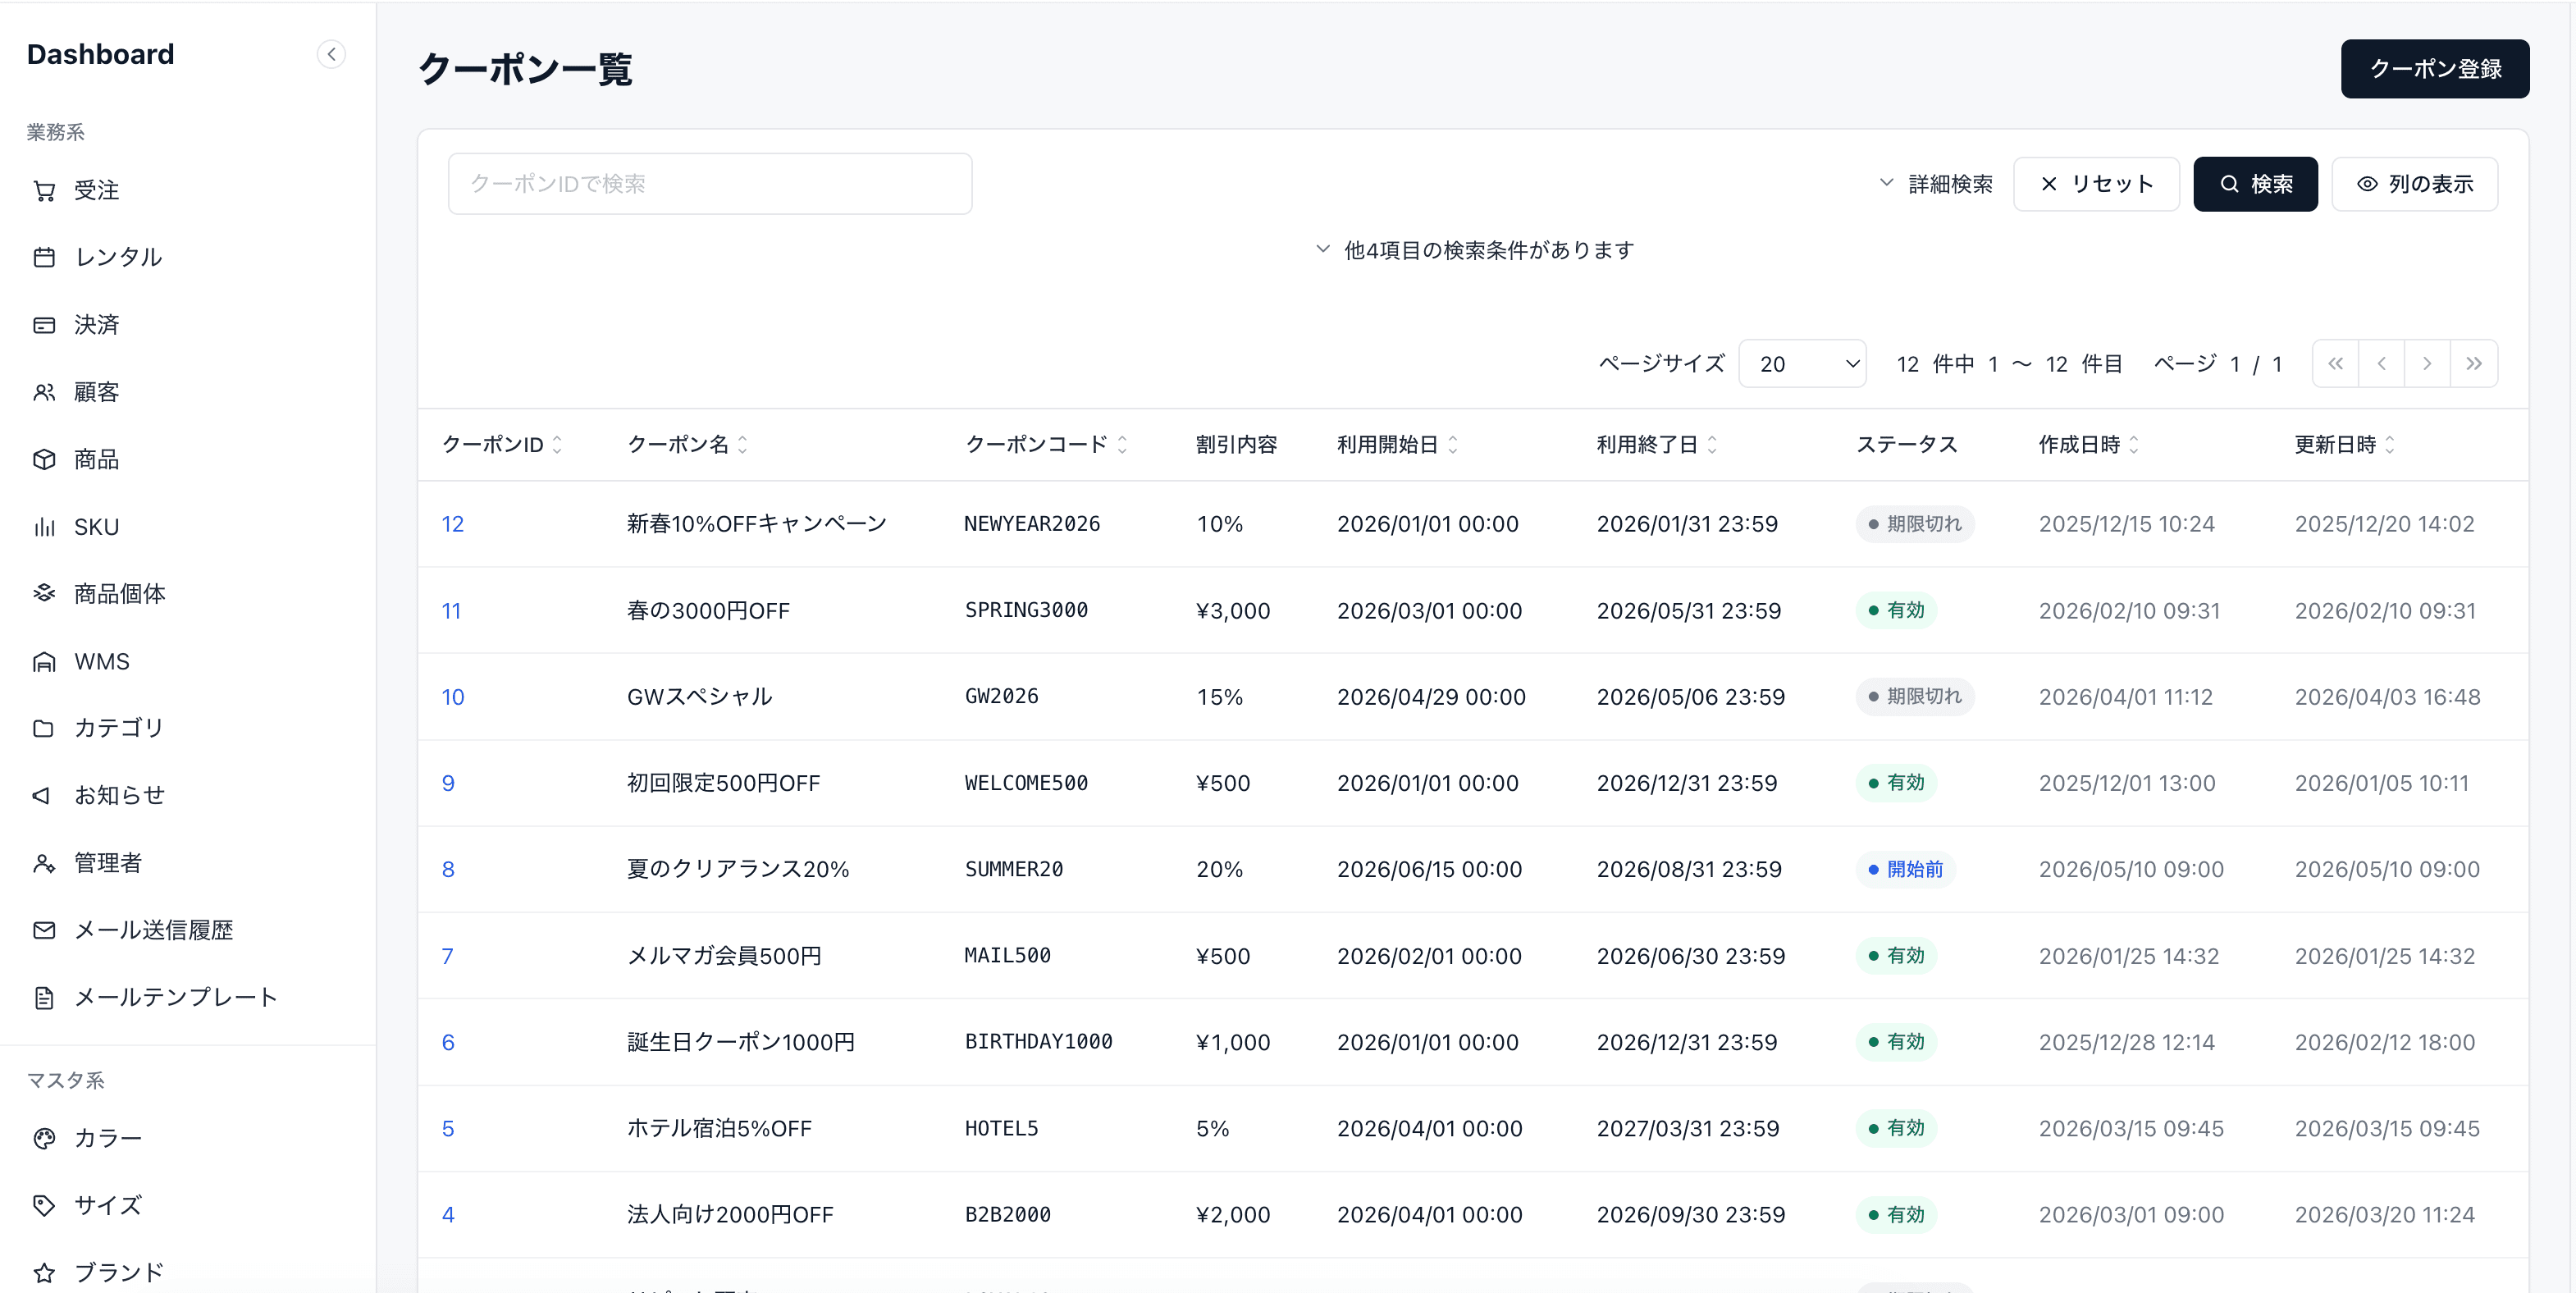Jump to last page with double-right arrow
The height and width of the screenshot is (1293, 2576).
click(2474, 364)
